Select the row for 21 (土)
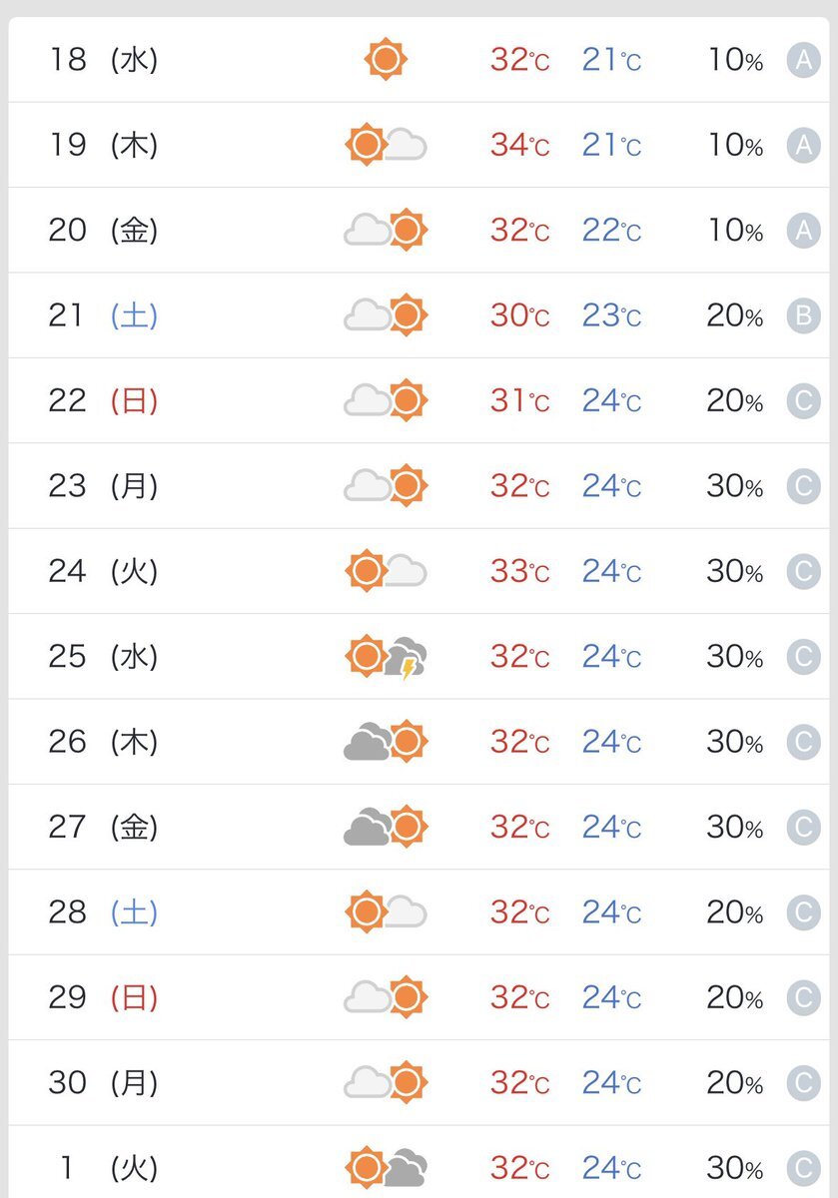The width and height of the screenshot is (838, 1198). (x=419, y=315)
